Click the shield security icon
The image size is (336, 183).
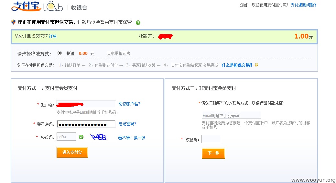coord(14,22)
